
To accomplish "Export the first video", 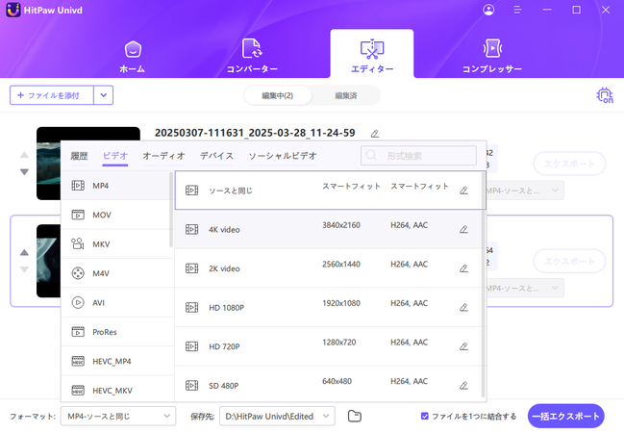I will pos(569,164).
